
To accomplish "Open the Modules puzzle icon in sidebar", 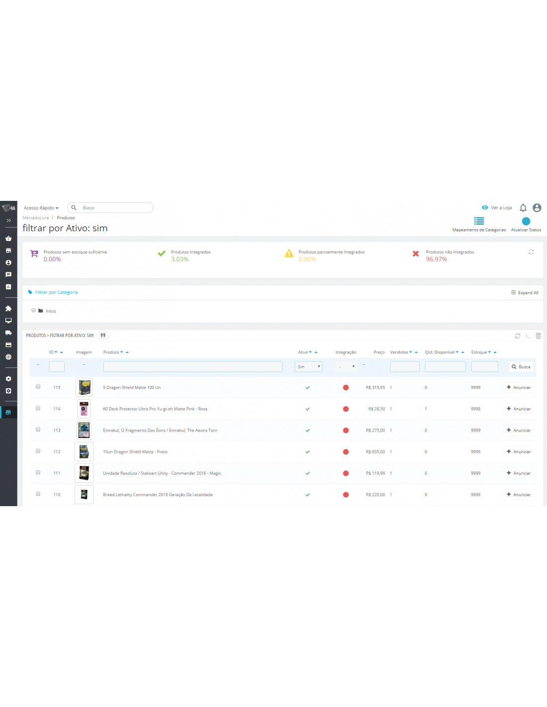I will point(8,309).
